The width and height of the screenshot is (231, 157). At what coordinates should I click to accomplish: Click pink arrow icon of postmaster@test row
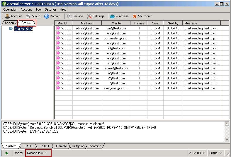click(58, 38)
